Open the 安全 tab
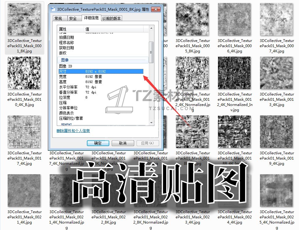Viewport: 299px width, 230px height. pos(74,18)
